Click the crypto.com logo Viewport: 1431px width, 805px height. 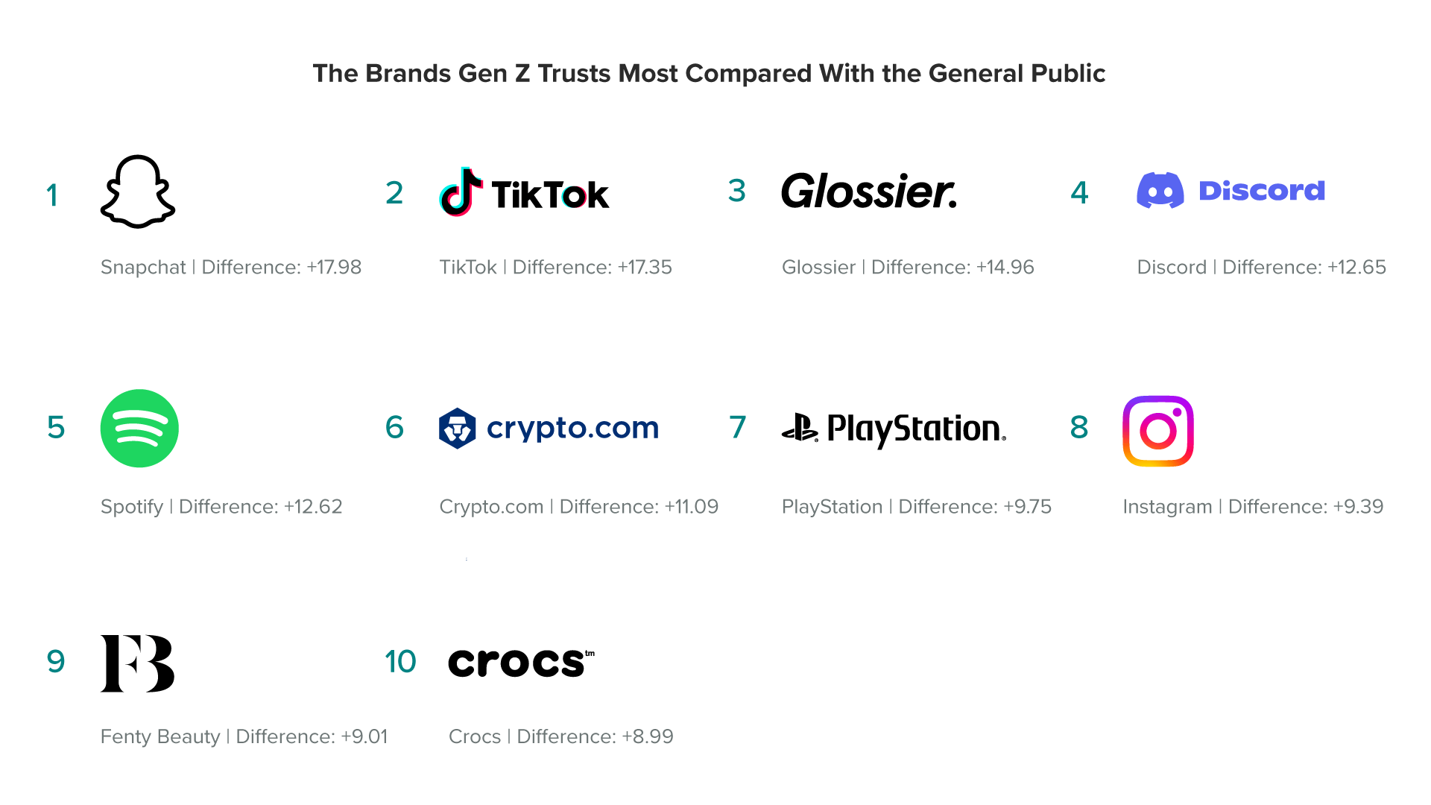pyautogui.click(x=549, y=428)
